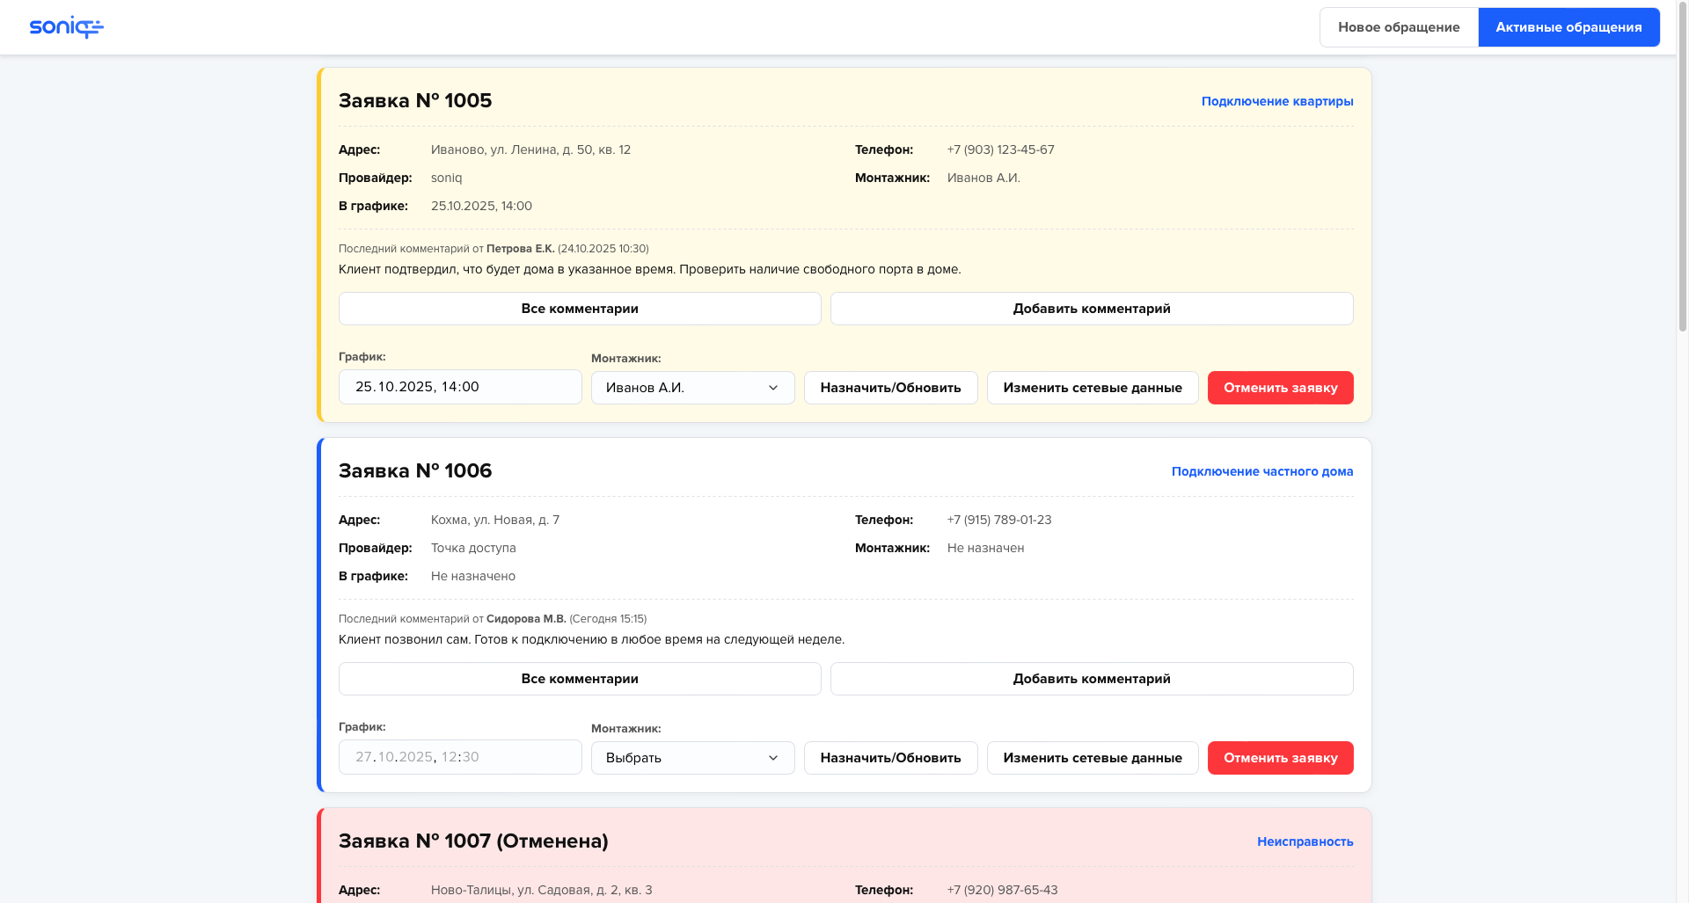
Task: Open Подключение квартиры link in request 1005
Action: click(x=1276, y=101)
